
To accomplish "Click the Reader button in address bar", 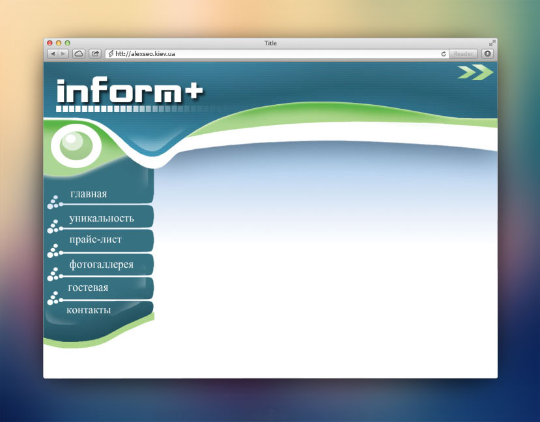I will [463, 53].
